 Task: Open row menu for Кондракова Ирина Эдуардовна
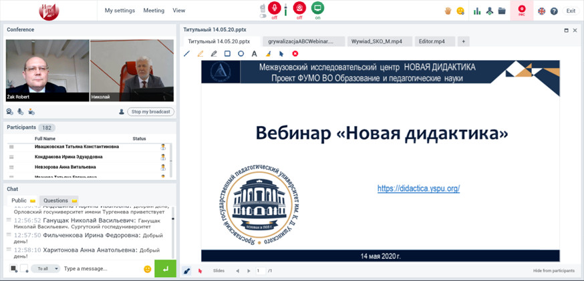tap(11, 157)
